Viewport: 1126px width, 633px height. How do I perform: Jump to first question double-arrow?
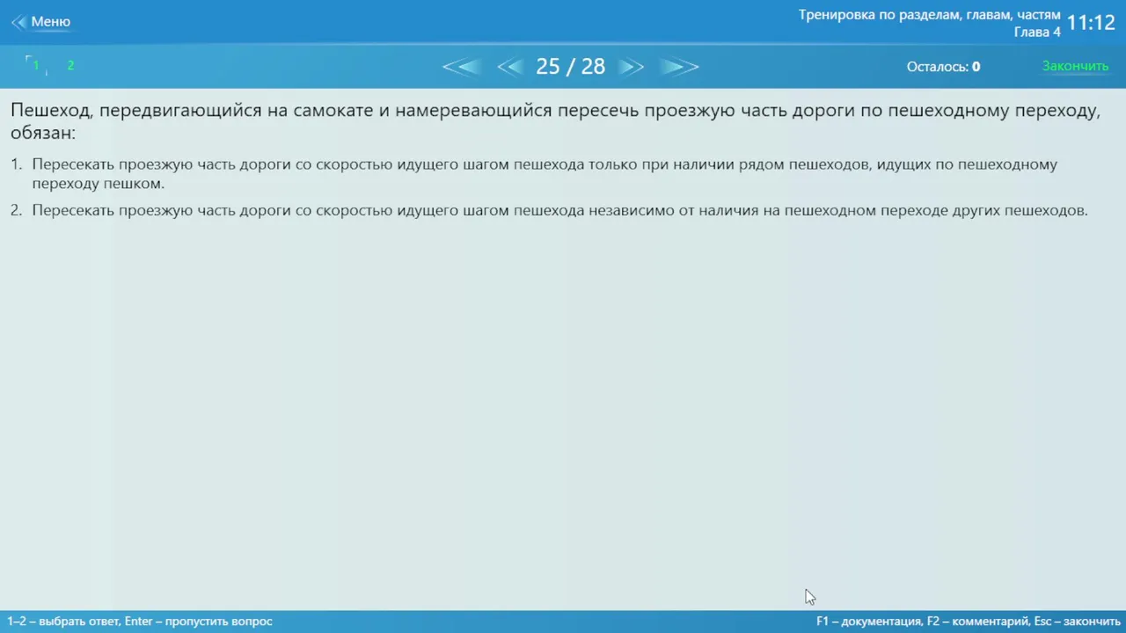461,67
